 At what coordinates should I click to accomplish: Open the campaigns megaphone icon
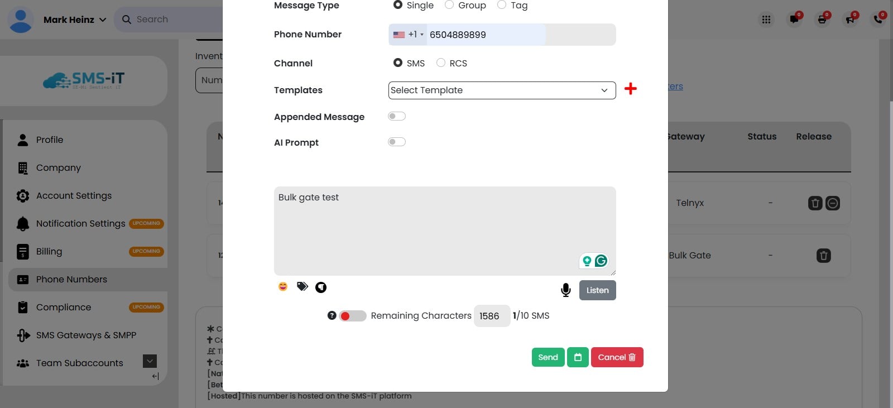(x=849, y=20)
